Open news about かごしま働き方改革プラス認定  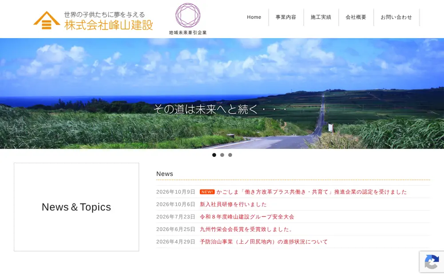312,192
